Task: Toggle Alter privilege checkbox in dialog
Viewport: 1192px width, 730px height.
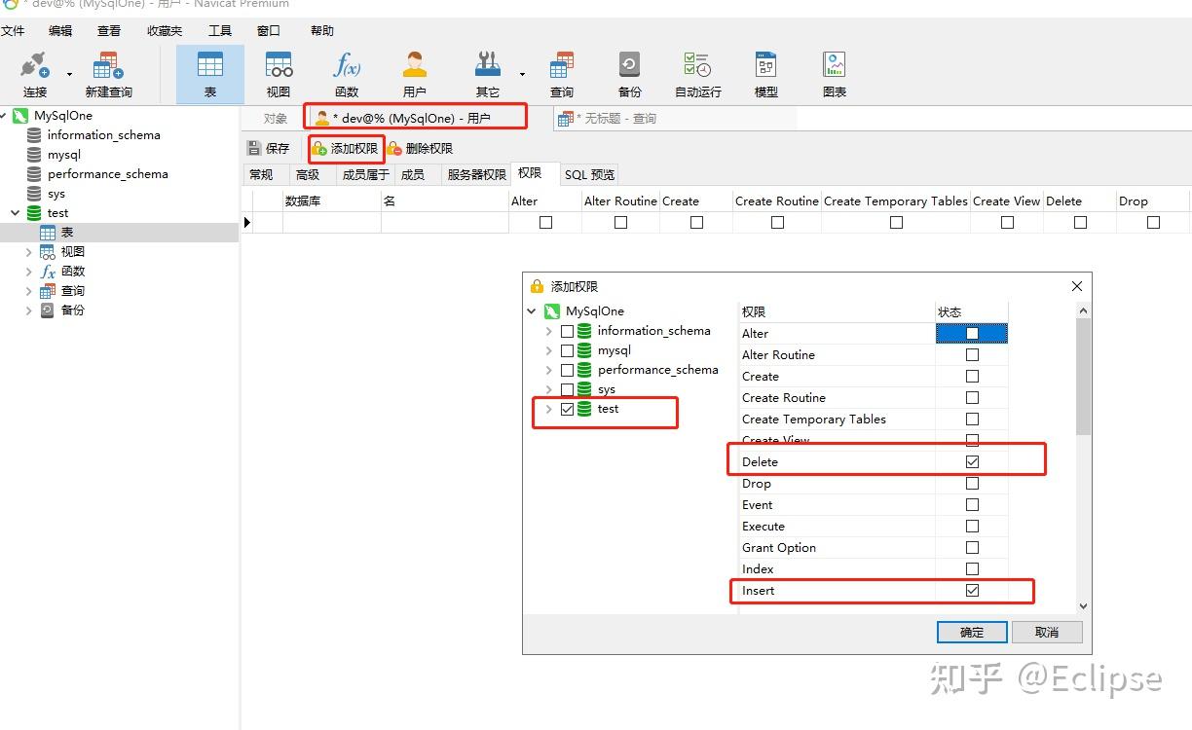Action: [972, 334]
